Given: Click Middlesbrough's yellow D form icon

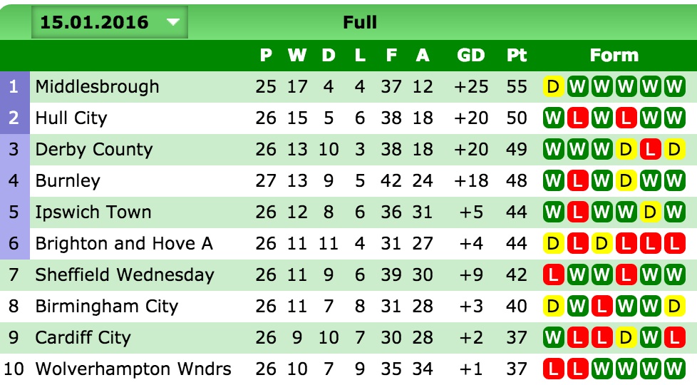Looking at the screenshot, I should [x=553, y=87].
